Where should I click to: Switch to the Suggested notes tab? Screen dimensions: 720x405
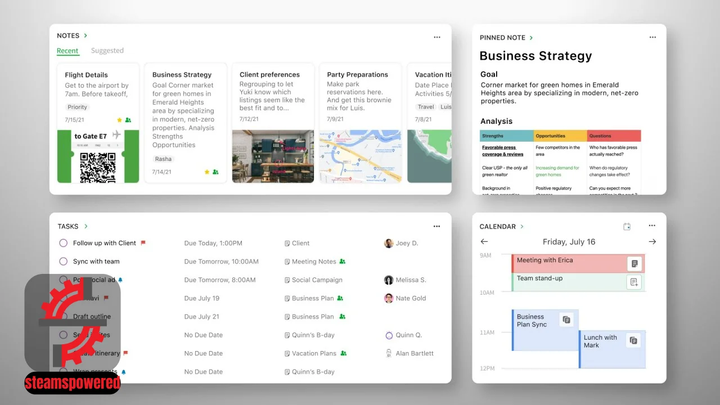click(107, 51)
